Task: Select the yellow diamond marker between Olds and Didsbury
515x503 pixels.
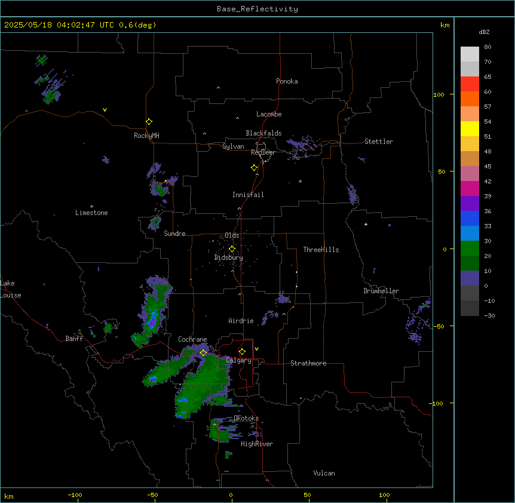Action: pos(232,249)
